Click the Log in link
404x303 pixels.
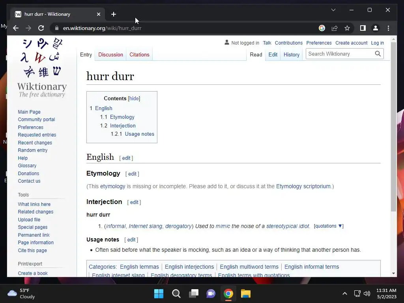coord(377,43)
